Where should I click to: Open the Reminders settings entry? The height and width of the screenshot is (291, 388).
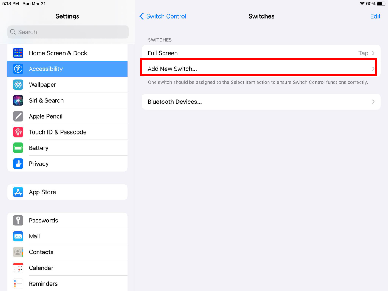43,283
